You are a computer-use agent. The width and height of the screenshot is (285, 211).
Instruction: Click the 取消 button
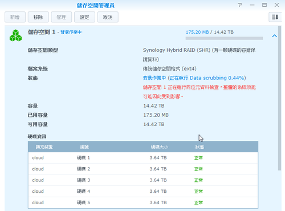tap(108, 17)
